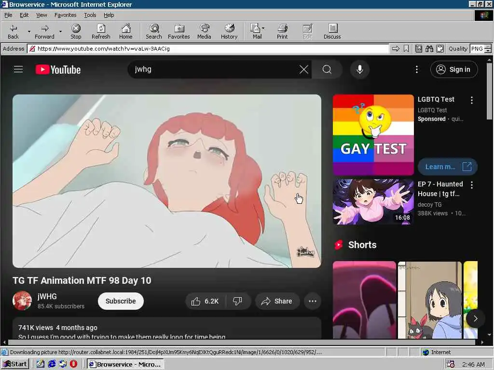Image resolution: width=494 pixels, height=370 pixels.
Task: Click the scroll-down arrow of the vertical scrollbar
Action: click(x=489, y=335)
